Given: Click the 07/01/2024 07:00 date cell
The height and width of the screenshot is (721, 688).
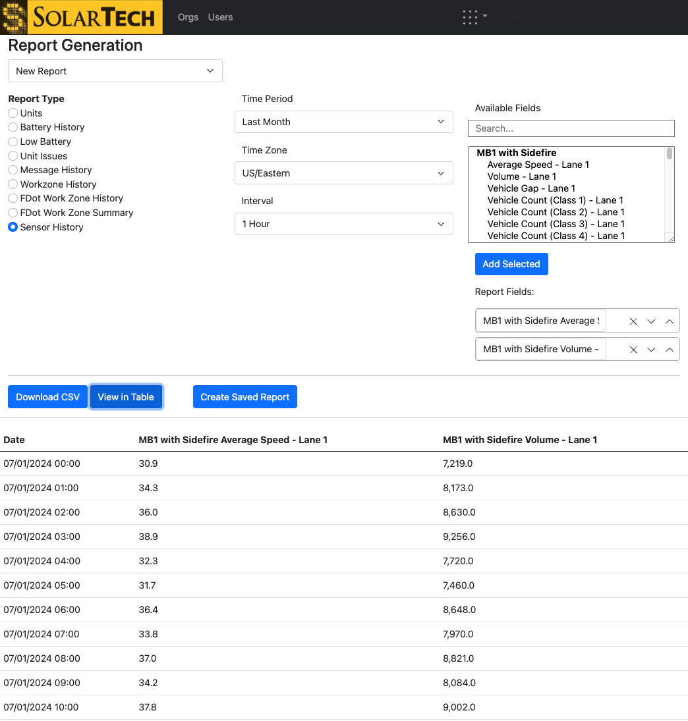Looking at the screenshot, I should (x=42, y=634).
